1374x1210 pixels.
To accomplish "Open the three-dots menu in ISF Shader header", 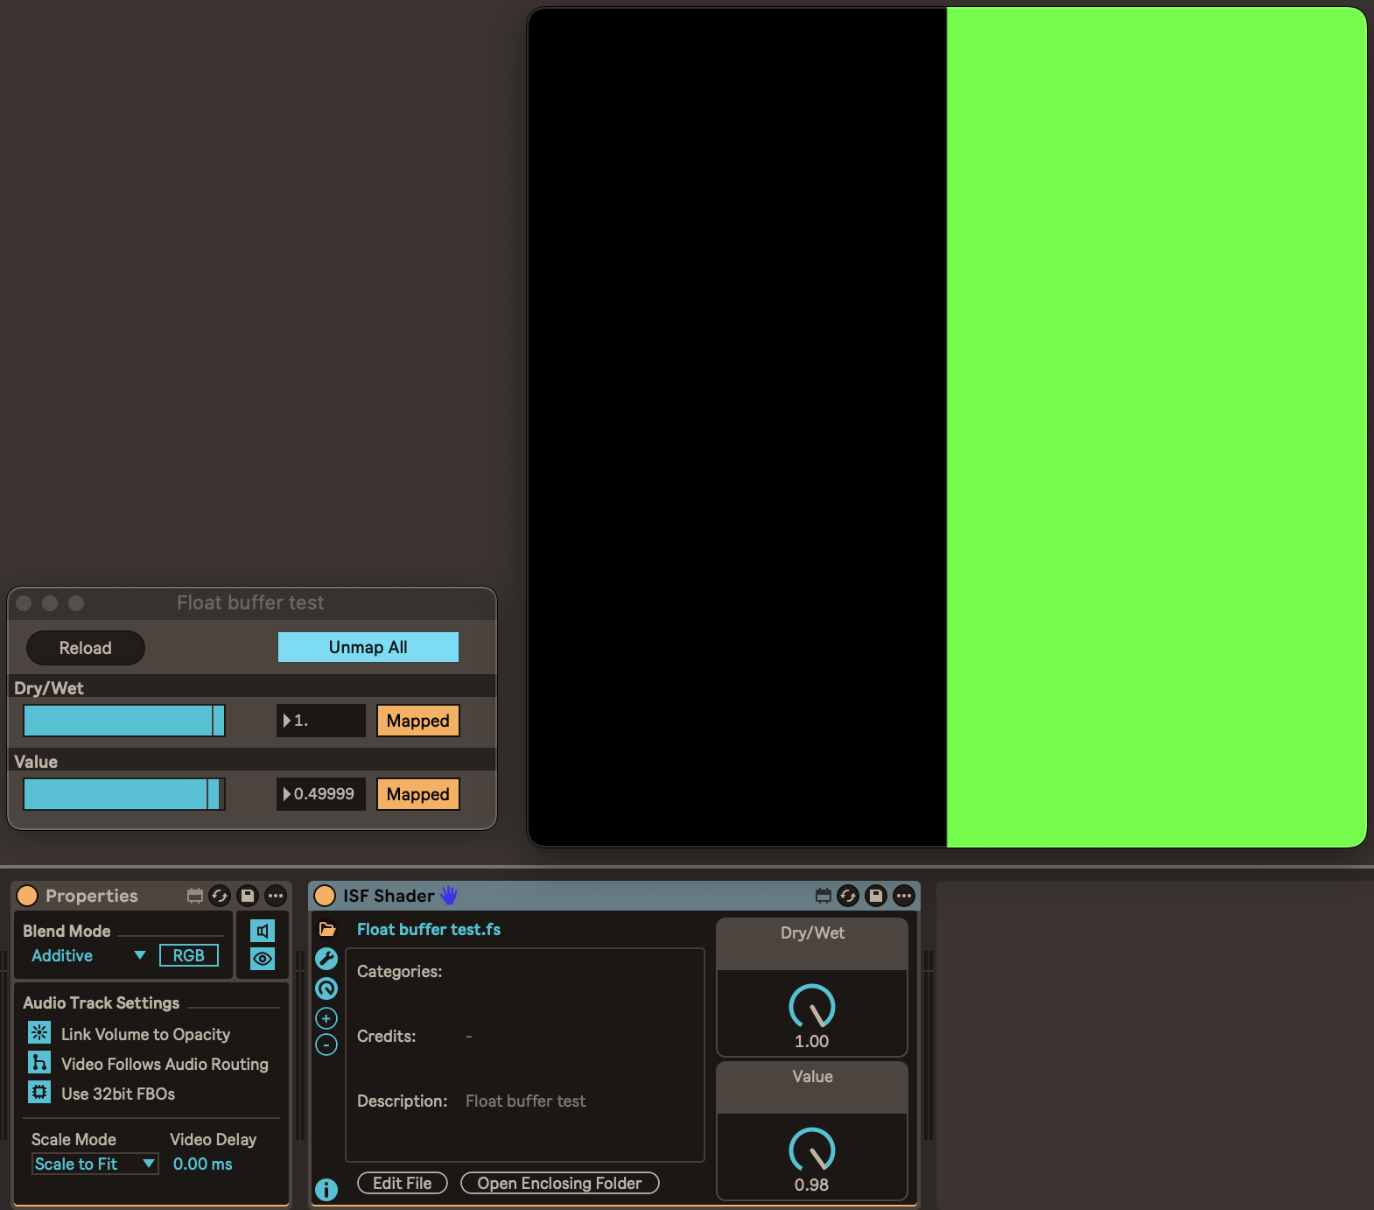I will pyautogui.click(x=904, y=896).
